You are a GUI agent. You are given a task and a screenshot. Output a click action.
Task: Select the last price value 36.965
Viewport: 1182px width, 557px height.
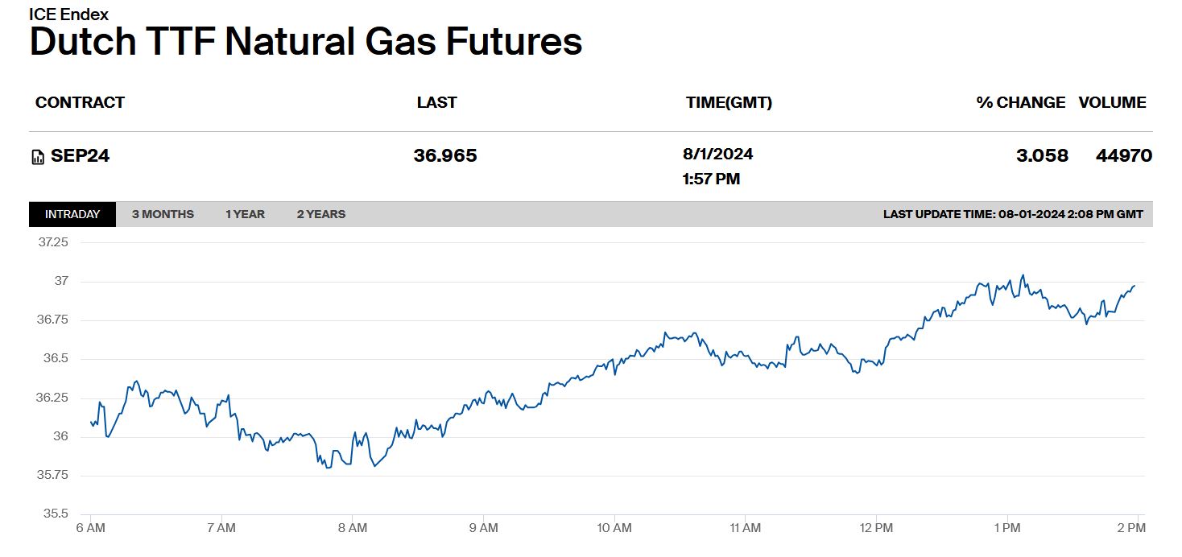[444, 156]
